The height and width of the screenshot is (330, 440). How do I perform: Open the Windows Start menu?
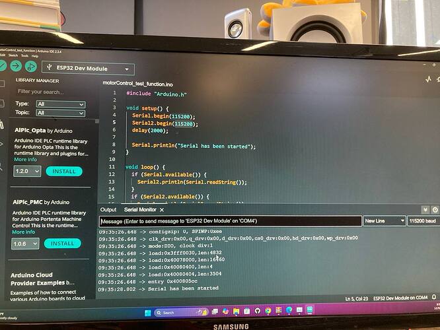click(x=147, y=313)
